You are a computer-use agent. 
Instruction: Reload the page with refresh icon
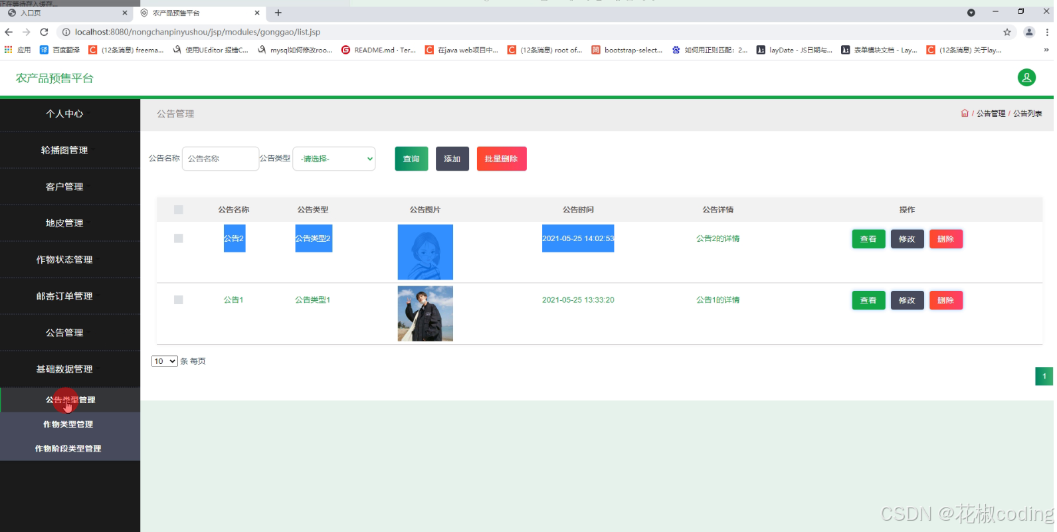coord(44,32)
